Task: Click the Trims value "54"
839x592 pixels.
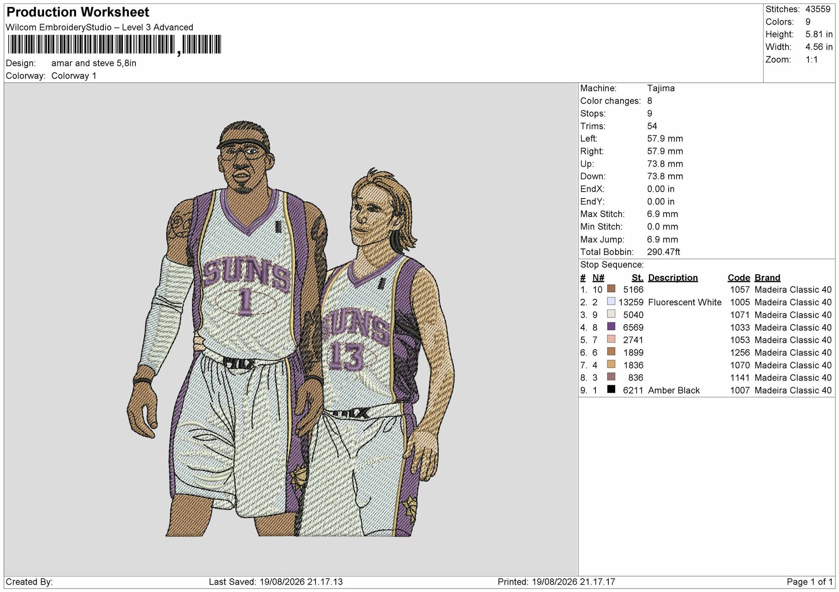Action: (652, 126)
